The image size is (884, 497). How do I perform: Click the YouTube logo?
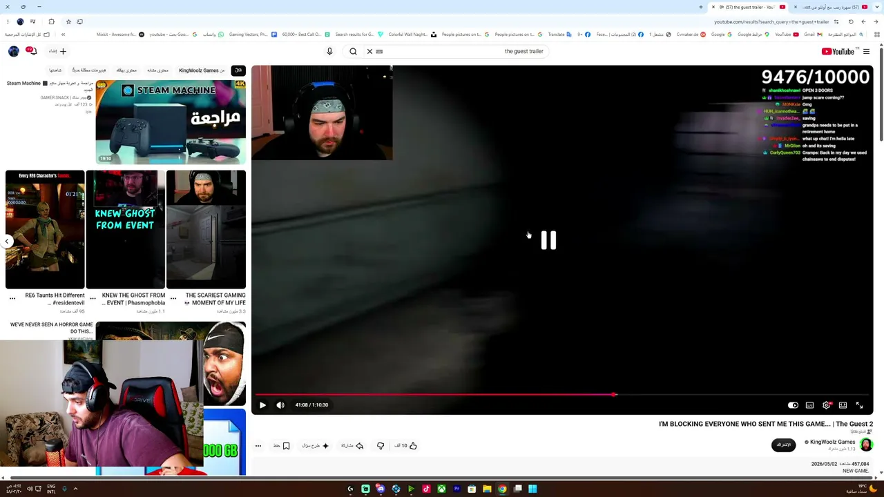[838, 51]
